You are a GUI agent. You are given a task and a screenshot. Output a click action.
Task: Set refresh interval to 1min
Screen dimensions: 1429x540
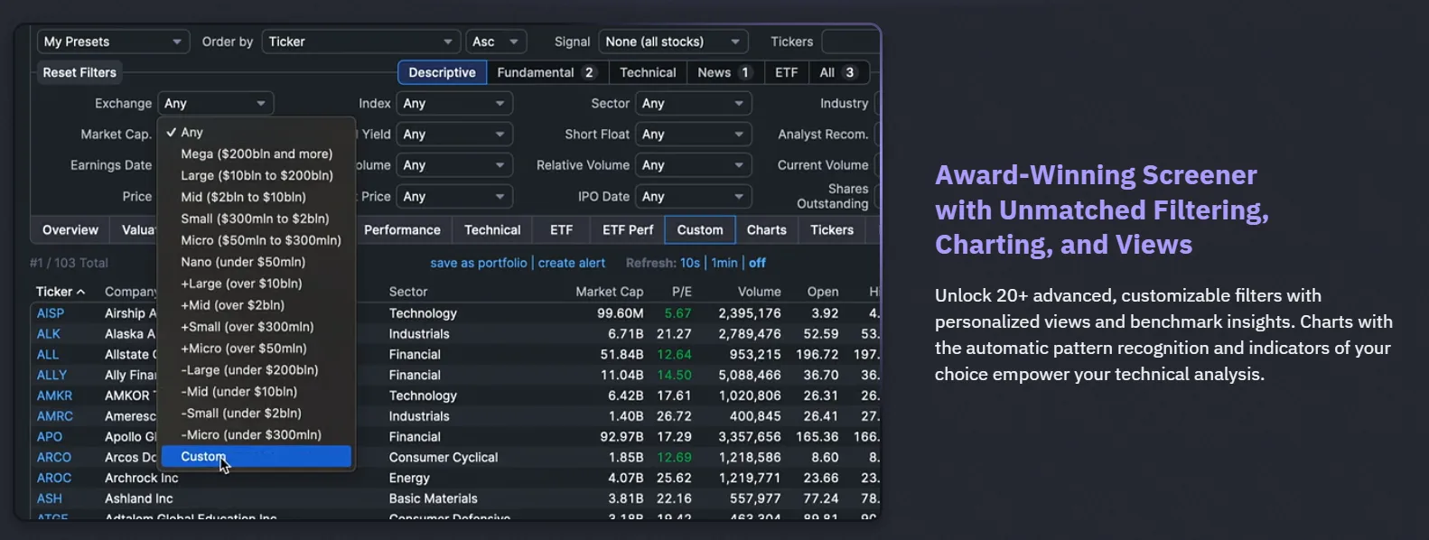click(724, 263)
